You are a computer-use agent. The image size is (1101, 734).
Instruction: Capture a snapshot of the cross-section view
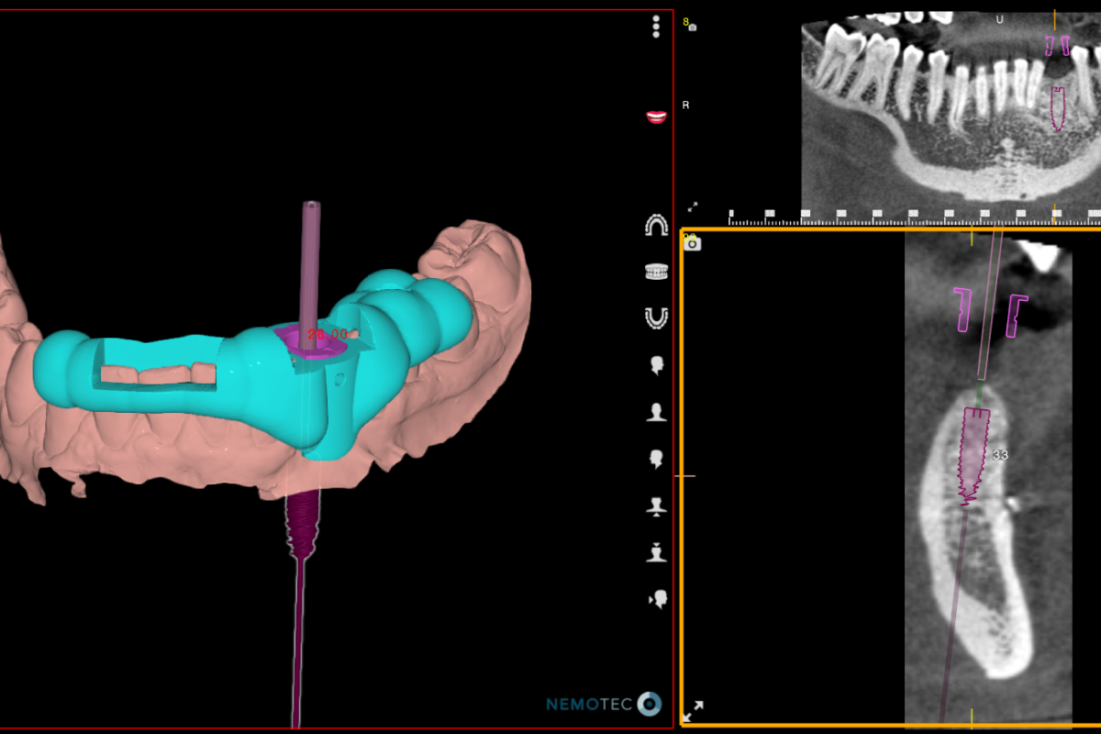(x=695, y=243)
